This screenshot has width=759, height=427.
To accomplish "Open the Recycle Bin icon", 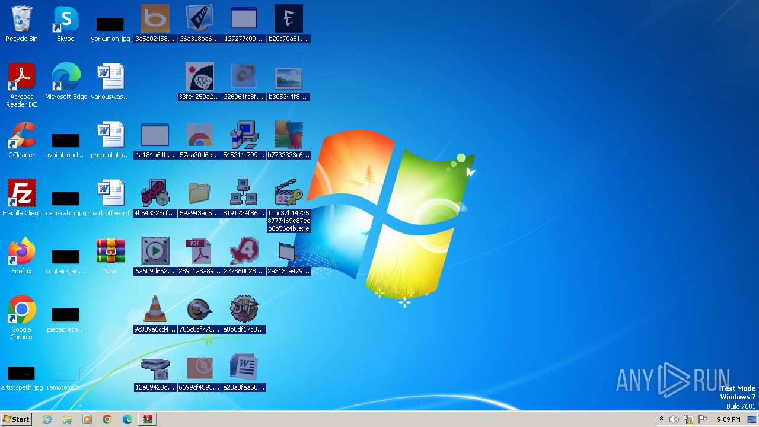I will [21, 19].
